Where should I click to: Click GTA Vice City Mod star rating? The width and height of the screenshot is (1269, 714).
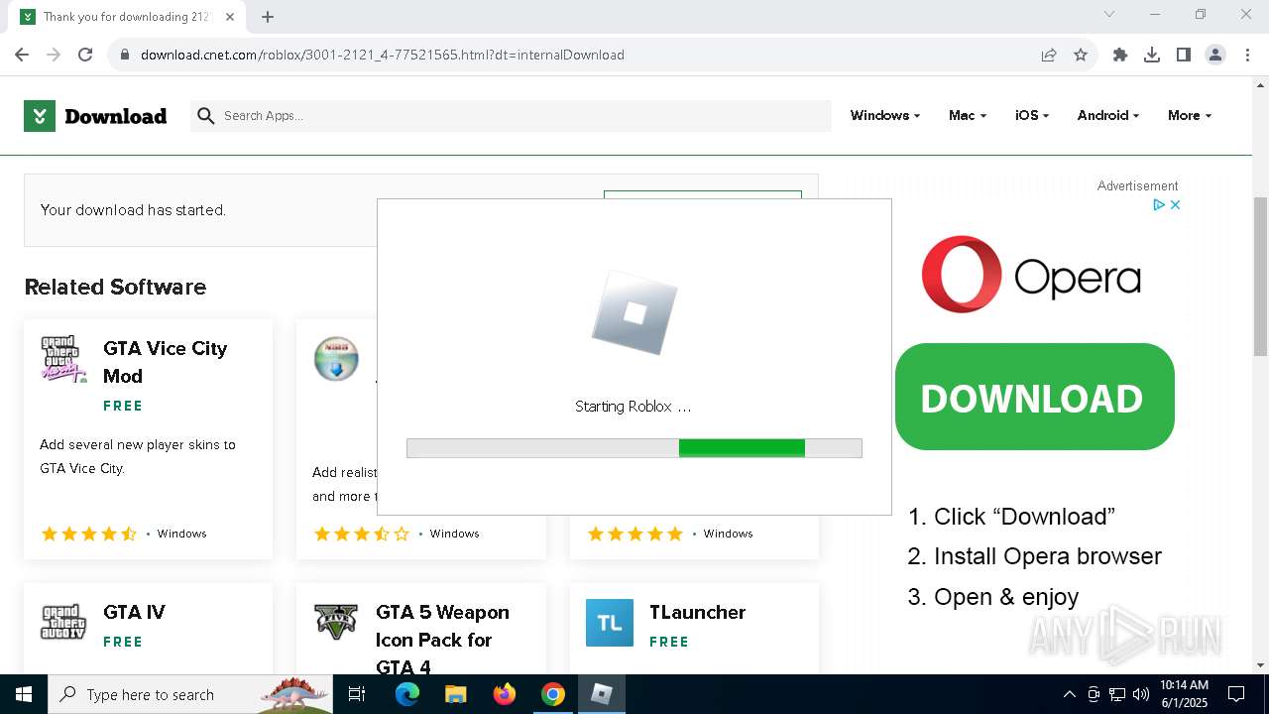(88, 534)
